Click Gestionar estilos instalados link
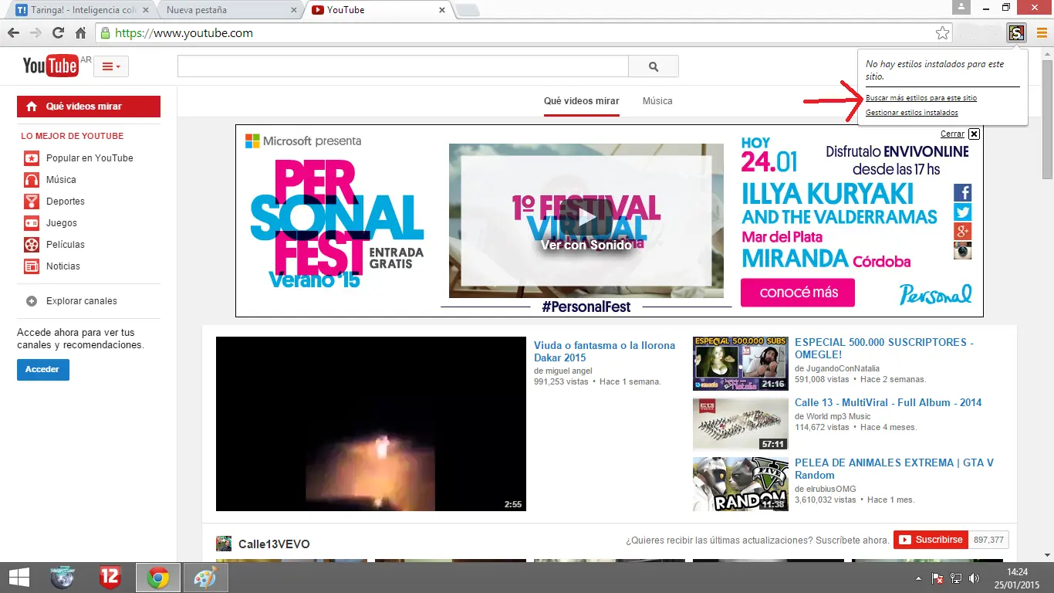The width and height of the screenshot is (1054, 593). pyautogui.click(x=912, y=113)
